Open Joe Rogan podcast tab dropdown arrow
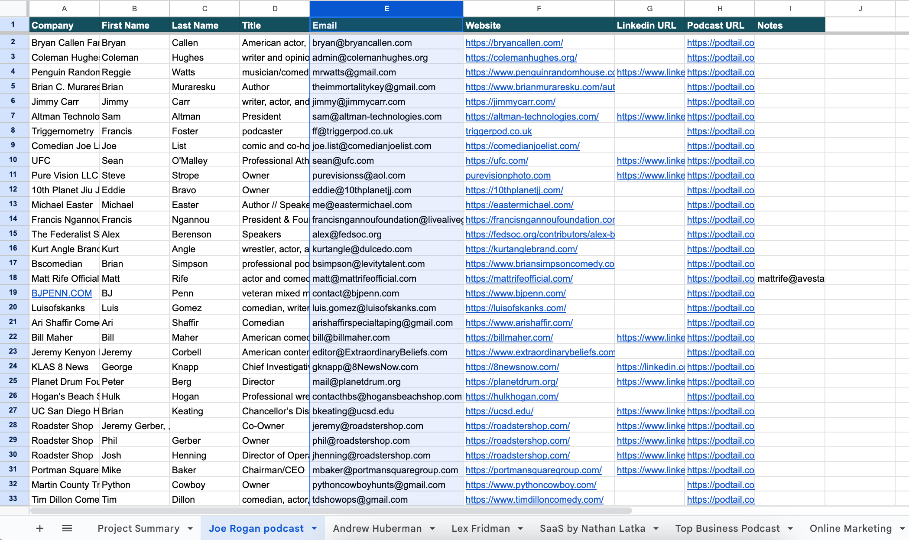The image size is (909, 540). [315, 529]
